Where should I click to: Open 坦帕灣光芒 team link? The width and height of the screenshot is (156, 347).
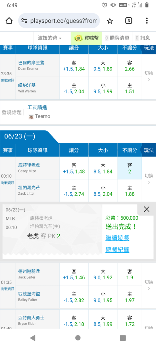coord(29,188)
